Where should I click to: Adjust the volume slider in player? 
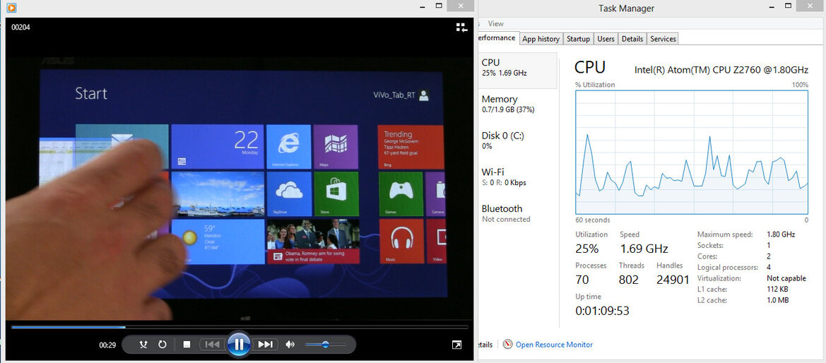326,345
